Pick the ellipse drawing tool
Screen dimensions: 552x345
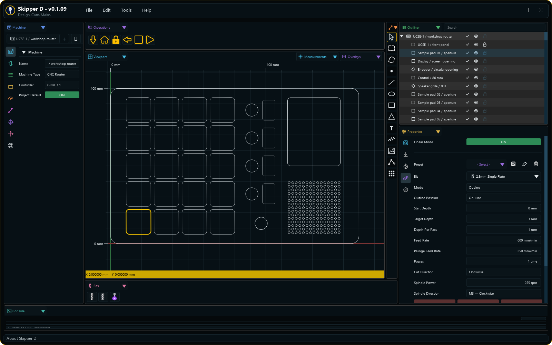pos(391,94)
